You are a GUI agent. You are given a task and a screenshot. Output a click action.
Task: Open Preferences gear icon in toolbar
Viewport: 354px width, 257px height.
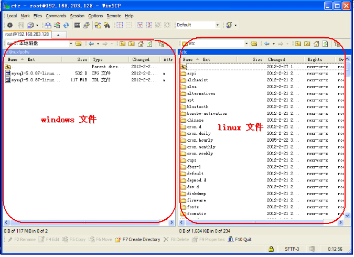point(10,25)
